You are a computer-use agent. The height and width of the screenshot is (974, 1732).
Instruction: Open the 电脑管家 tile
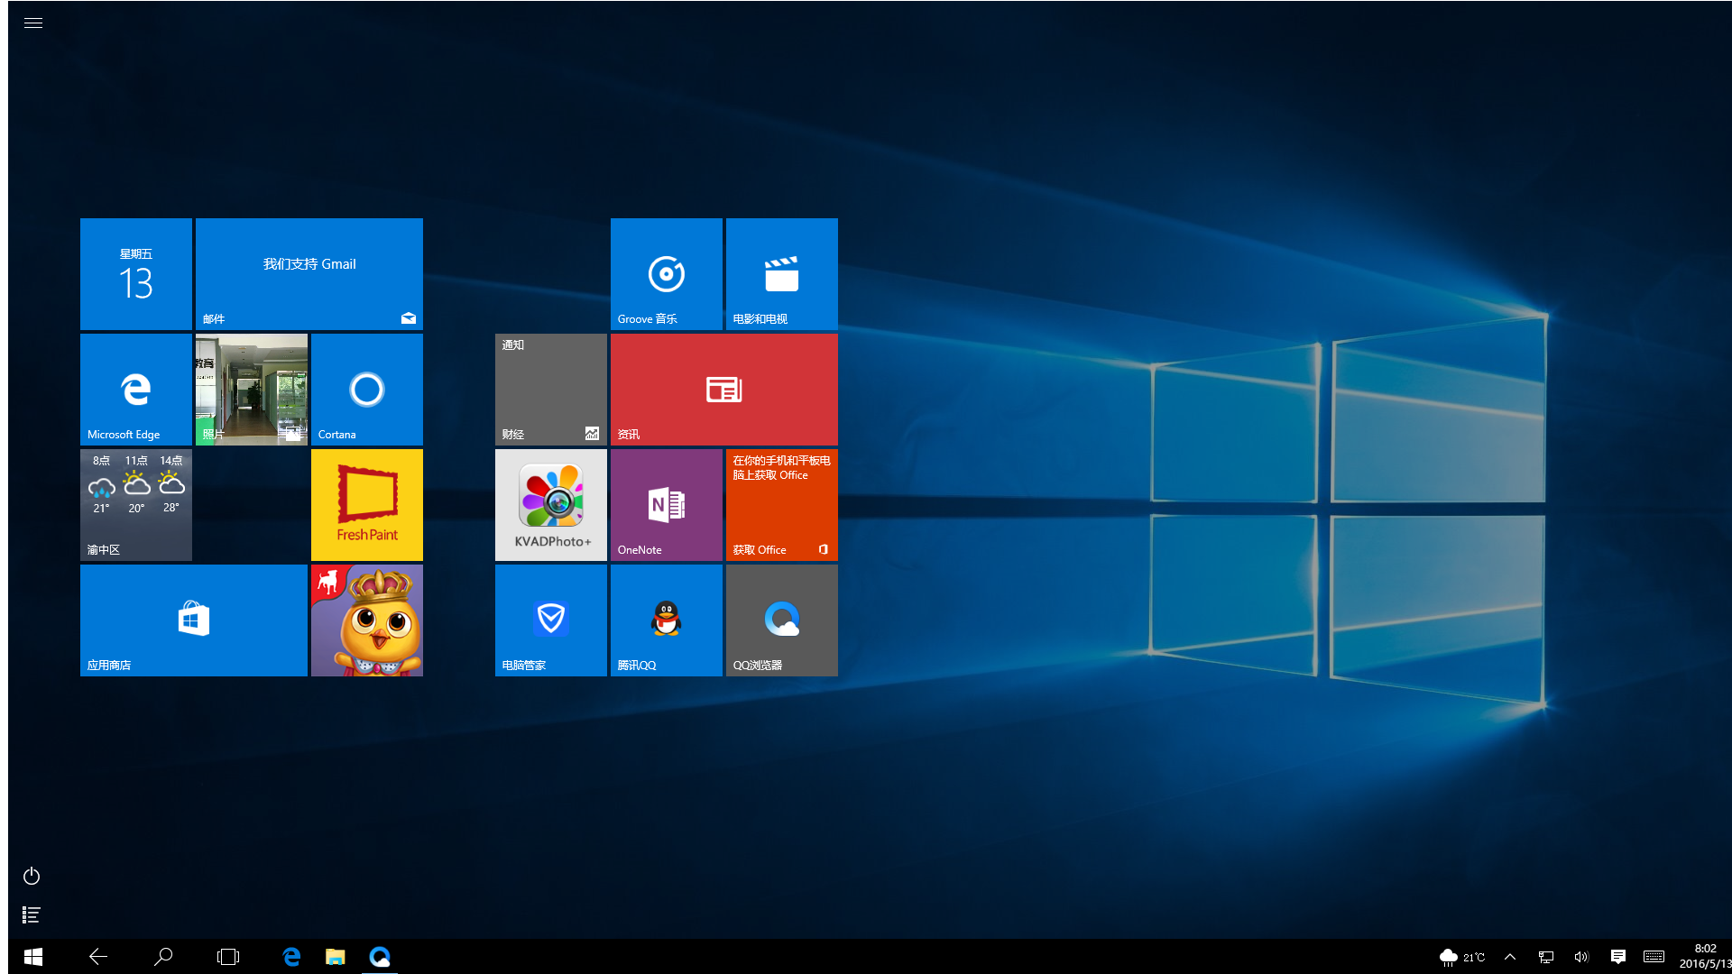pyautogui.click(x=551, y=620)
